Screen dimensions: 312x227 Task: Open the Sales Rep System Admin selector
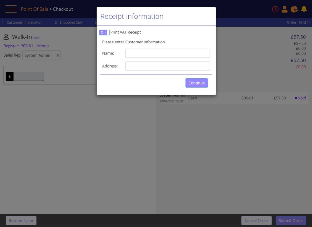41,56
